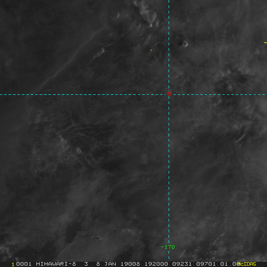Click the HIMAWARI-8 satellite name label
The height and width of the screenshot is (267, 267).
[x=56, y=264]
